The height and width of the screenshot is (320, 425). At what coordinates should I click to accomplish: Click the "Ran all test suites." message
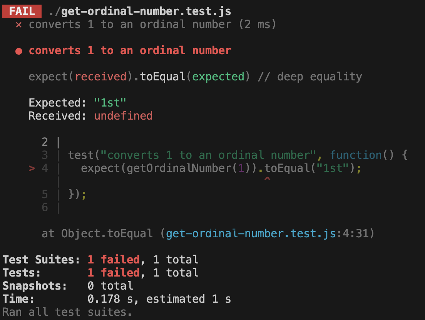67,312
